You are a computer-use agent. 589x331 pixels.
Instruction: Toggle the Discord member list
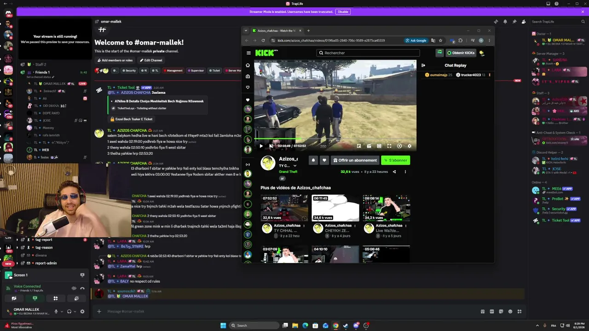pos(524,22)
